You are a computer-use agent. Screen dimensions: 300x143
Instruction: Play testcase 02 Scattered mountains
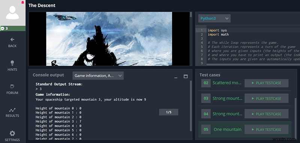[266, 83]
